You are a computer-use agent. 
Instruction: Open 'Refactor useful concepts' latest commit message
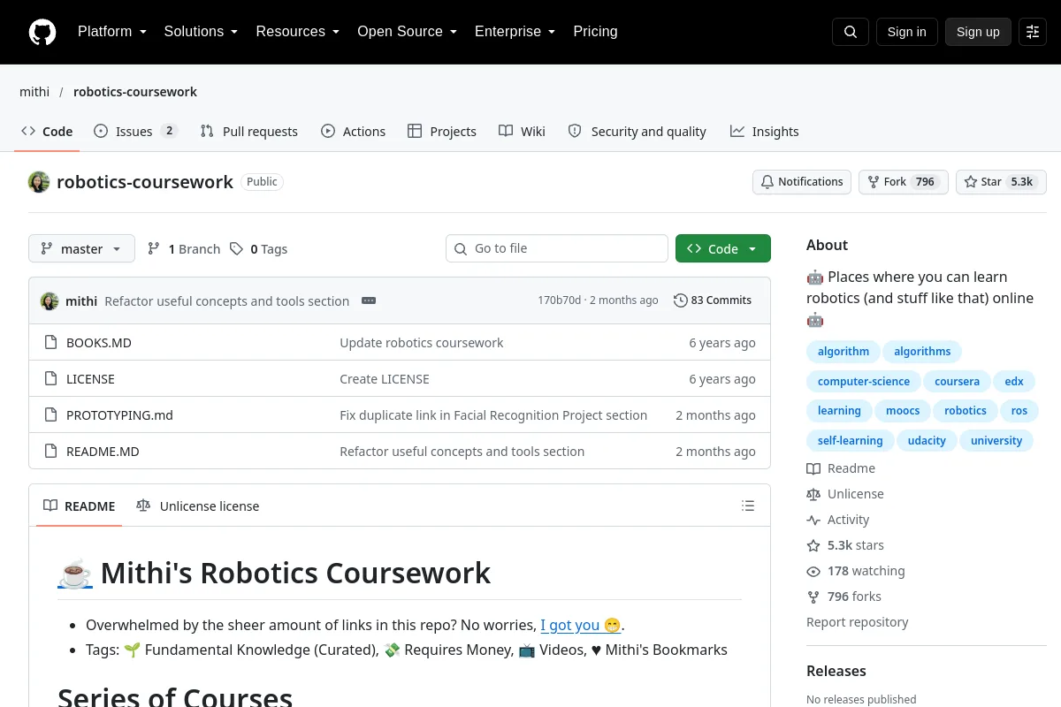[227, 301]
